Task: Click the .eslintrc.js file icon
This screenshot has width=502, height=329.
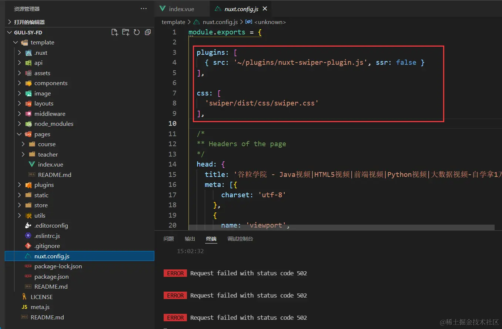Action: (28, 236)
